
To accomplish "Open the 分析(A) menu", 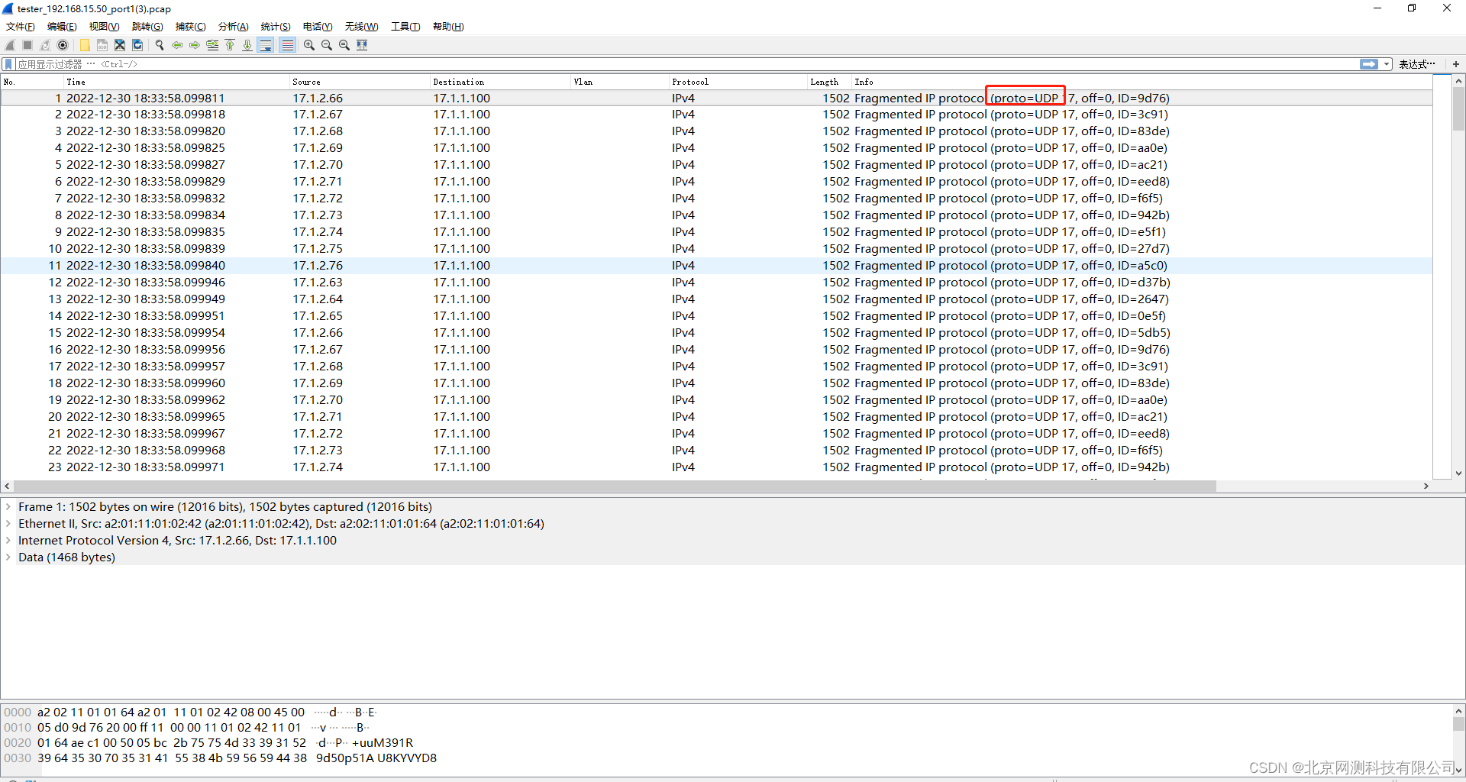I will [234, 27].
